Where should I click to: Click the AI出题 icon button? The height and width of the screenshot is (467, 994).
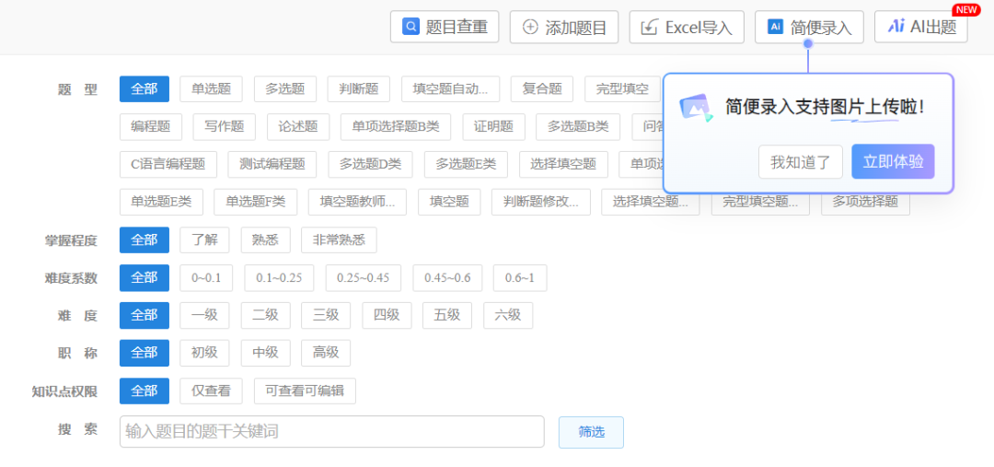pyautogui.click(x=896, y=27)
